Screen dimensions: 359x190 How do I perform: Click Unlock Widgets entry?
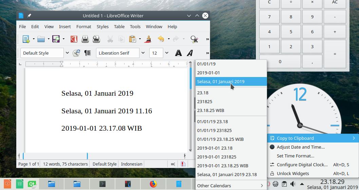(x=313, y=173)
